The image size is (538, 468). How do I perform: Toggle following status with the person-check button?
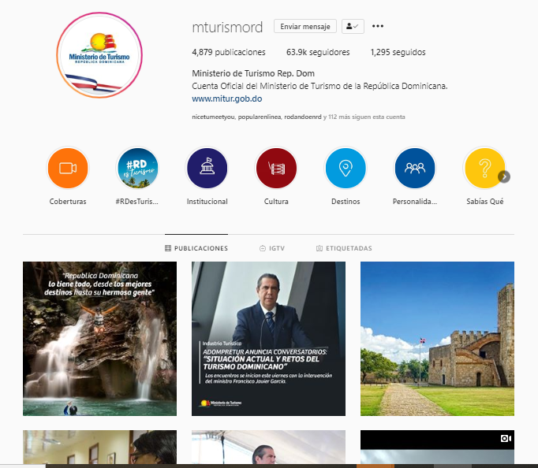coord(353,26)
